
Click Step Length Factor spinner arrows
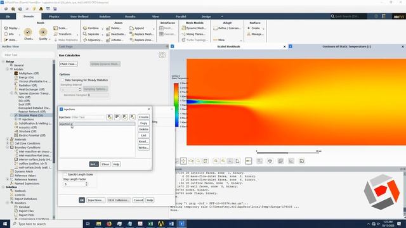coord(86,184)
